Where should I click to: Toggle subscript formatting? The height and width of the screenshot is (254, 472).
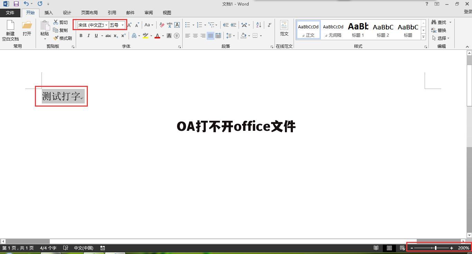tap(116, 36)
